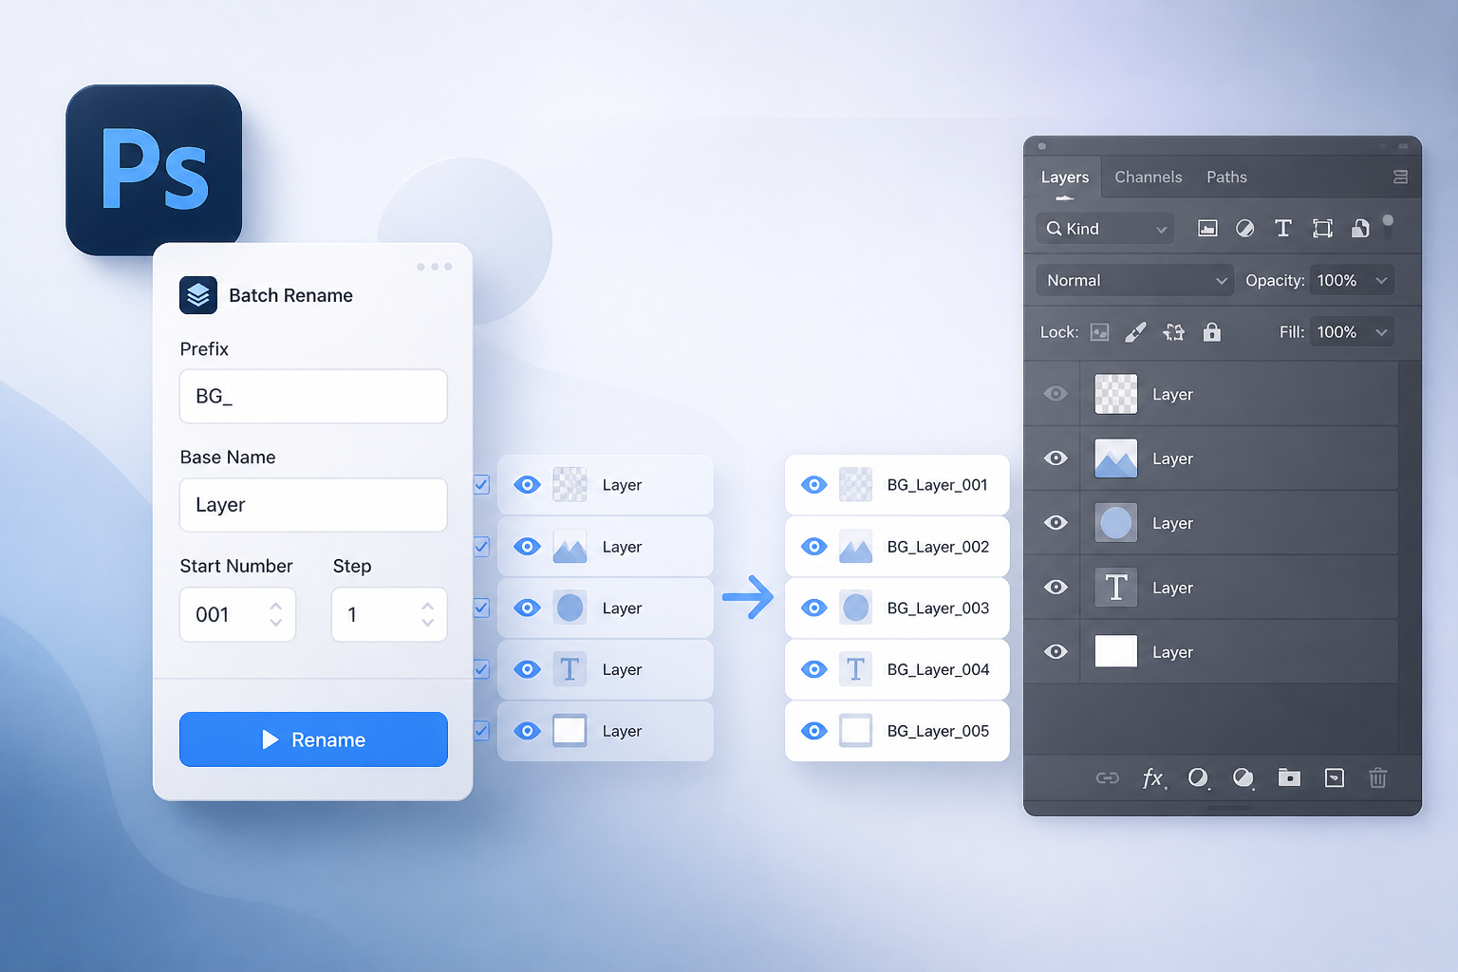Select the mountain image thumbnail in Layers panel
Viewport: 1458px width, 972px height.
(1116, 458)
